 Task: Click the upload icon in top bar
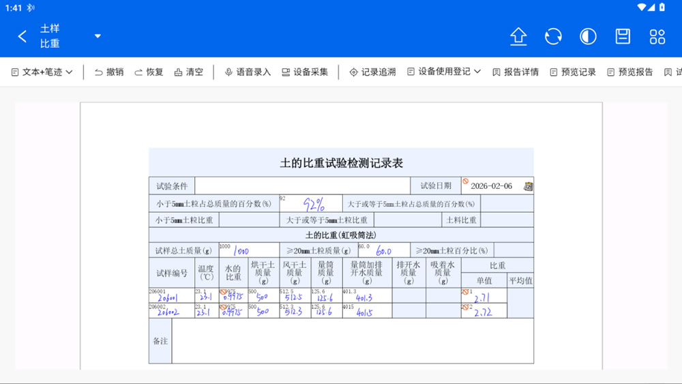click(x=518, y=37)
